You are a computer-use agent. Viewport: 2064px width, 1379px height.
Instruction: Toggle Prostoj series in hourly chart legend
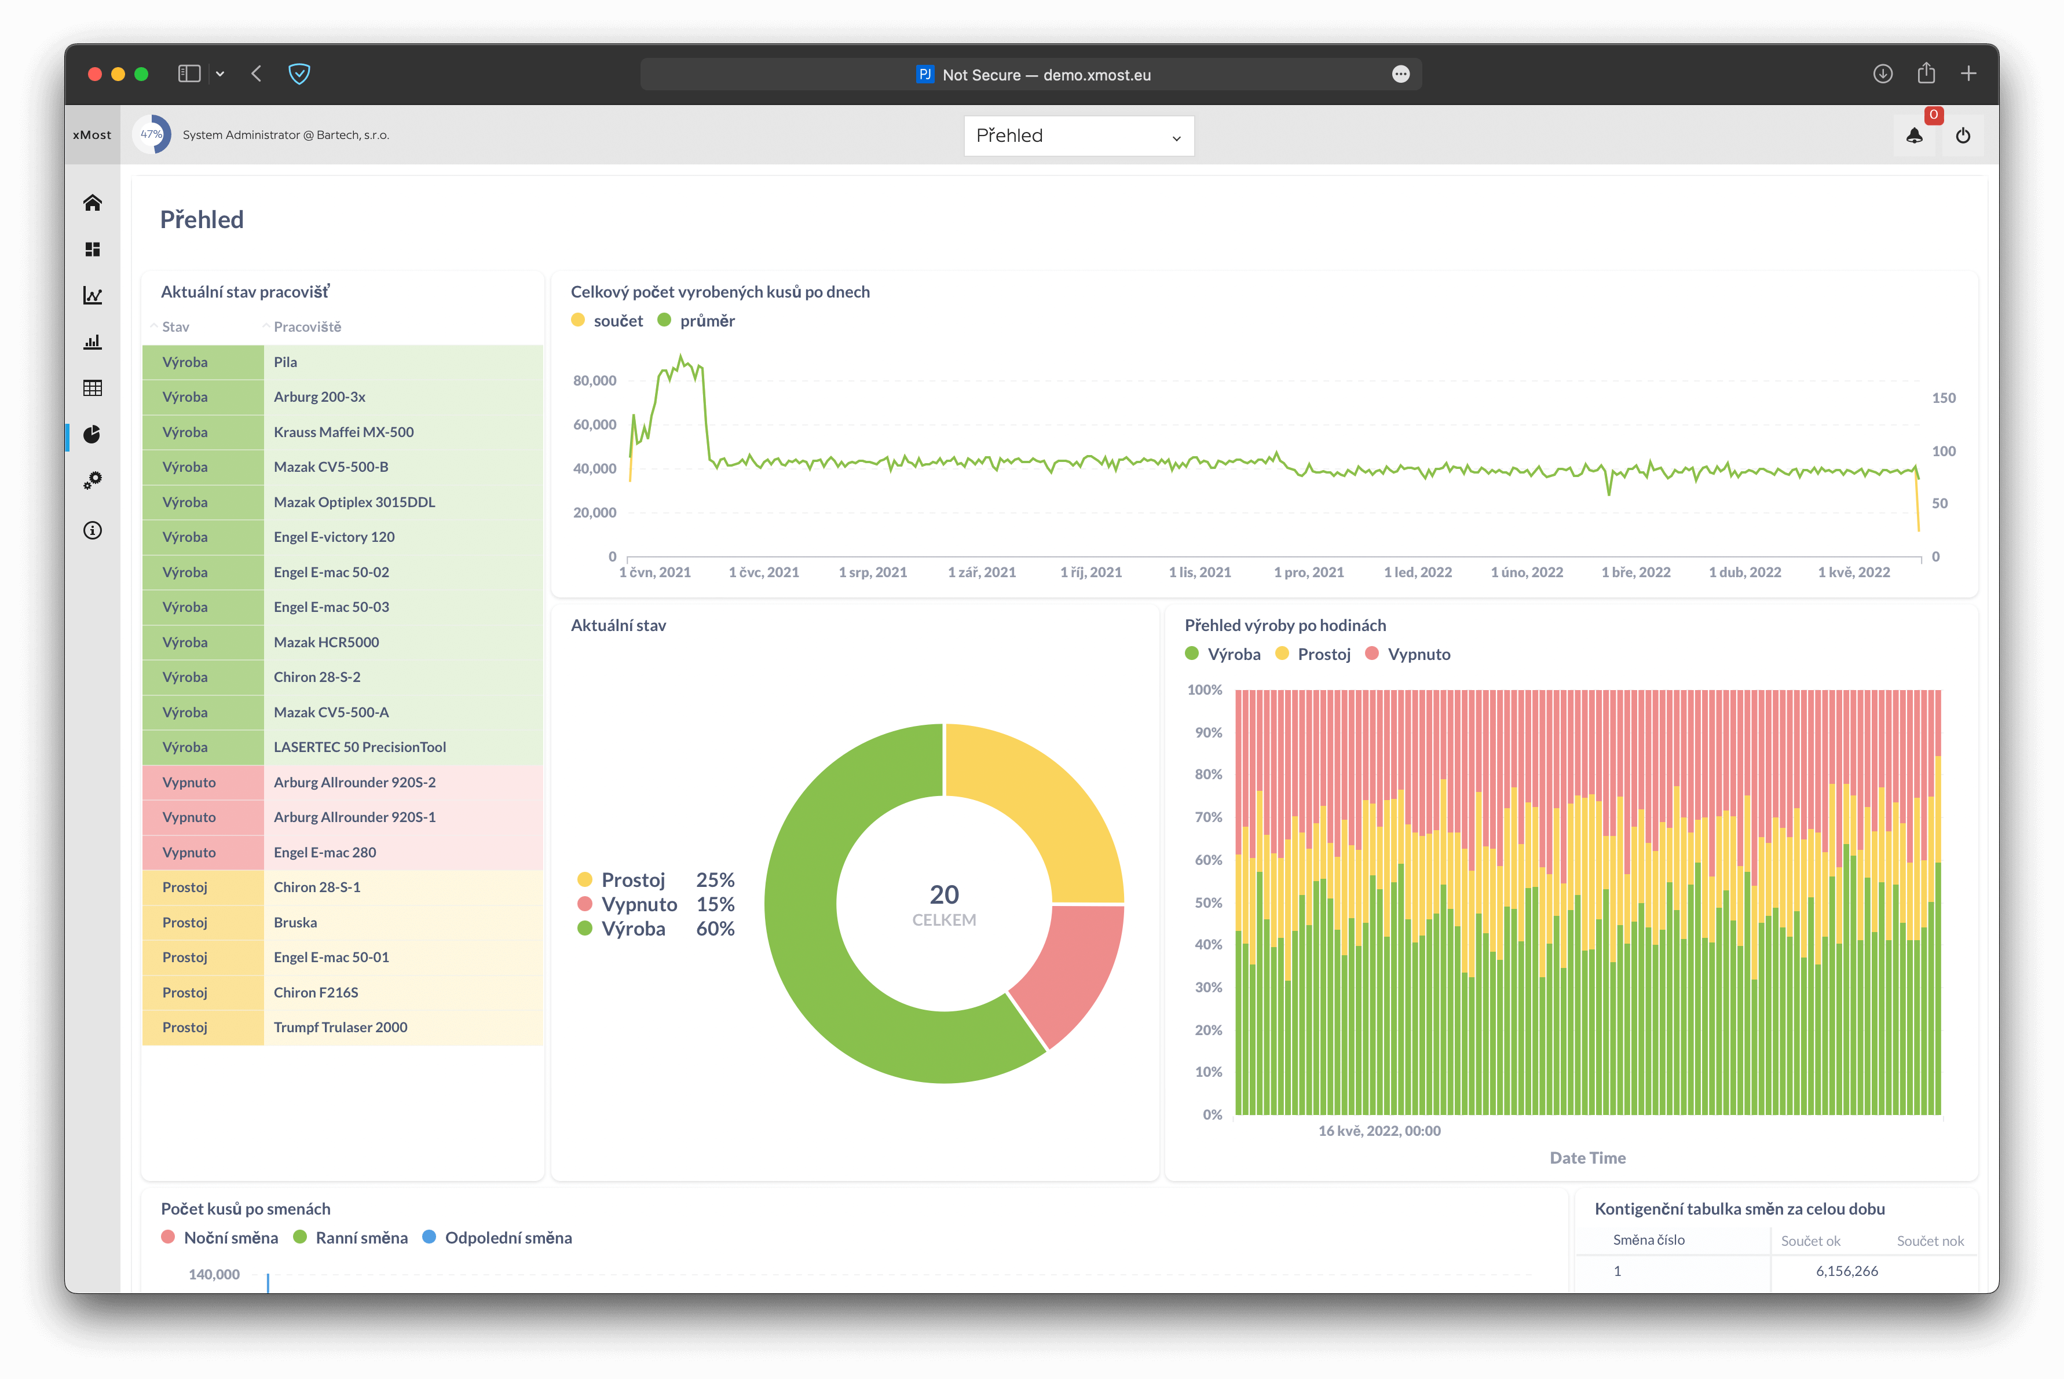click(x=1313, y=654)
